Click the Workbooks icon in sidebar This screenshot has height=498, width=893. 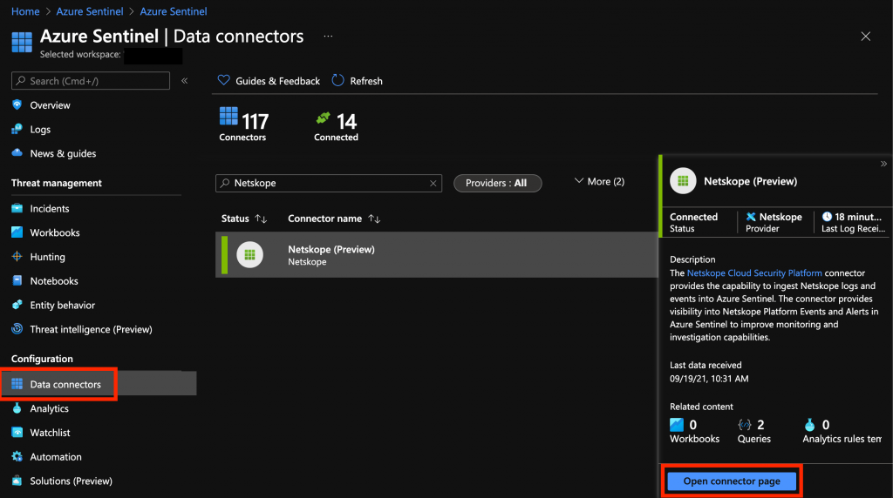17,232
